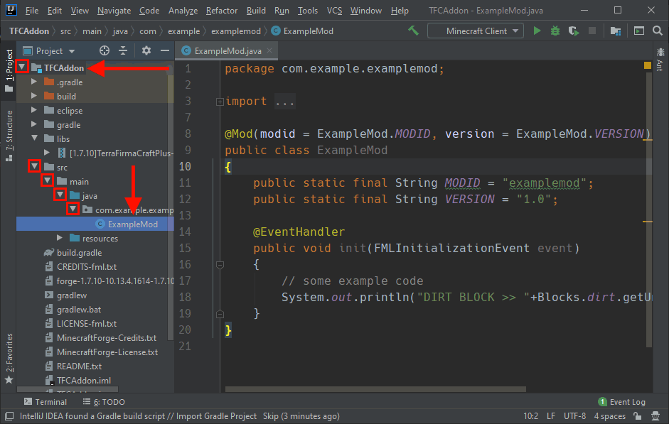Open the Navigate menu
The image size is (669, 424).
[114, 10]
